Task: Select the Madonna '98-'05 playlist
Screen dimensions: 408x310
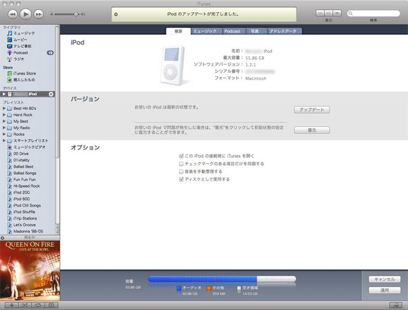Action: point(27,231)
